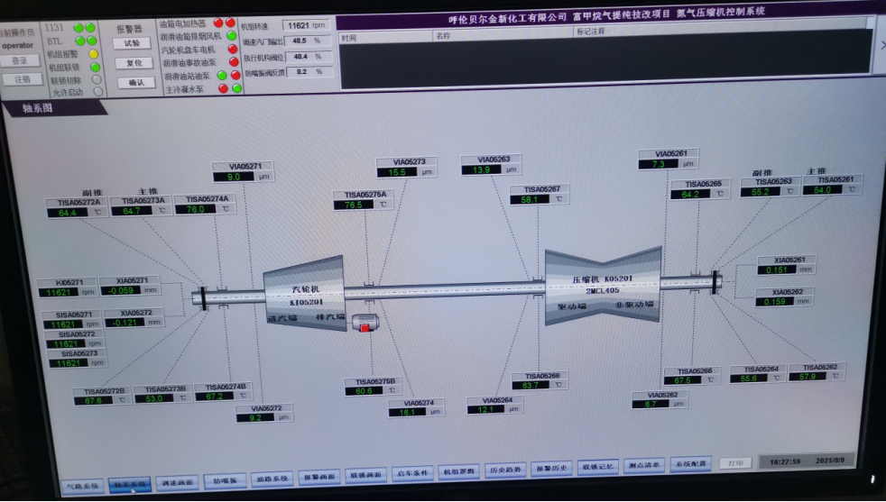Click the 机组转速 11621 rpm field
This screenshot has width=886, height=502.
coord(306,25)
